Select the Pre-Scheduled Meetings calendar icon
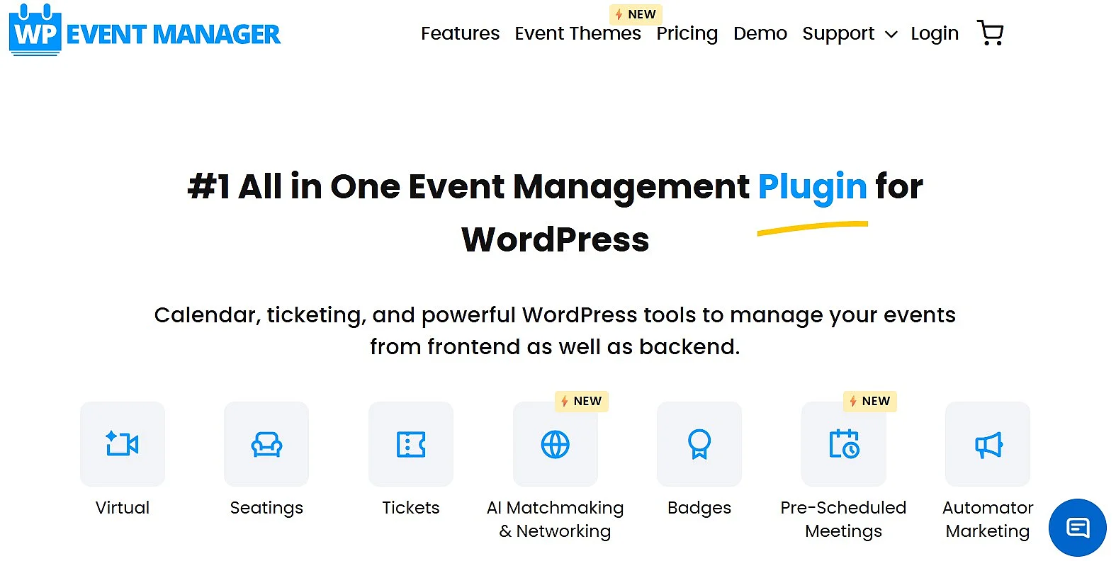 point(844,444)
